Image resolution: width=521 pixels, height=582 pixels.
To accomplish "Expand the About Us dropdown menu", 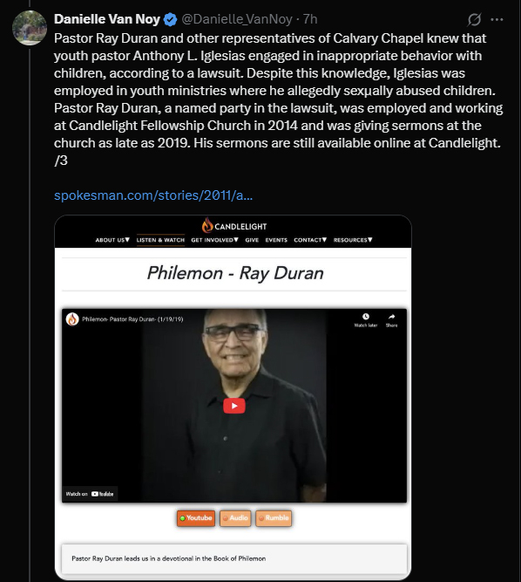I will pos(112,240).
